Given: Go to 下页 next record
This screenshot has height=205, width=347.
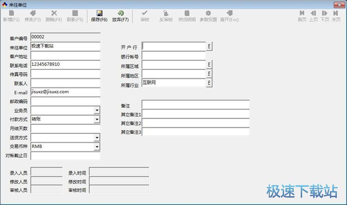Looking at the screenshot, I should (x=325, y=16).
